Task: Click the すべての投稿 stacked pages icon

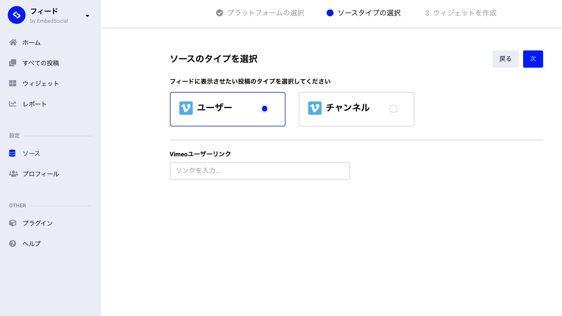Action: (x=13, y=63)
